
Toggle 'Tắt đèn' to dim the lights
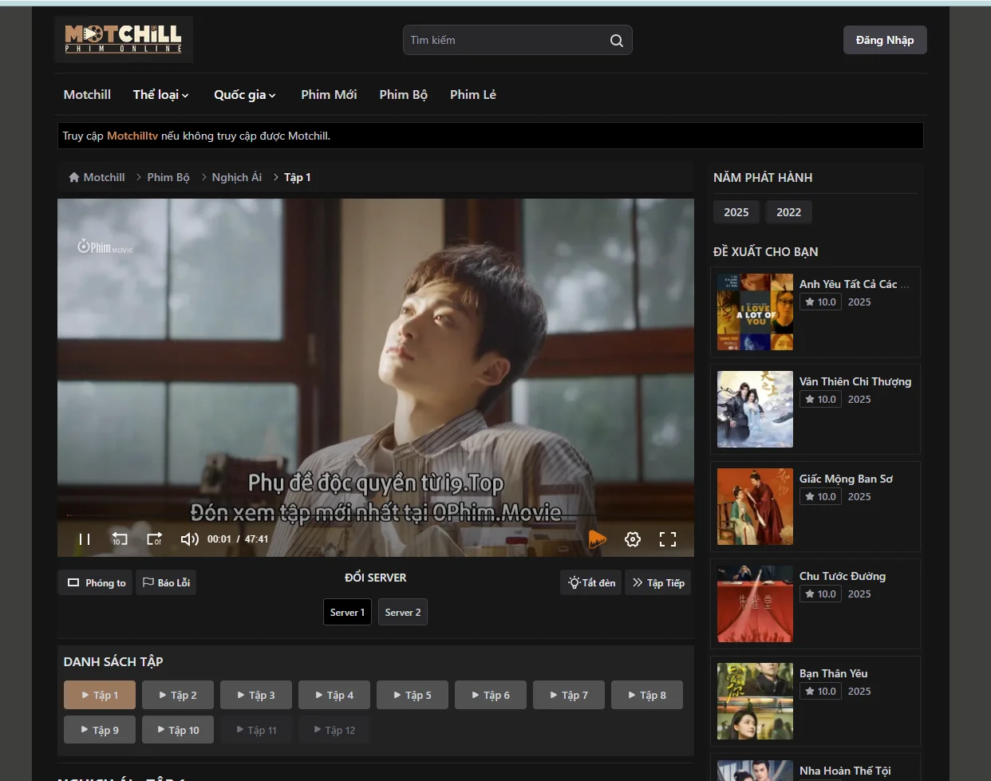tap(590, 582)
